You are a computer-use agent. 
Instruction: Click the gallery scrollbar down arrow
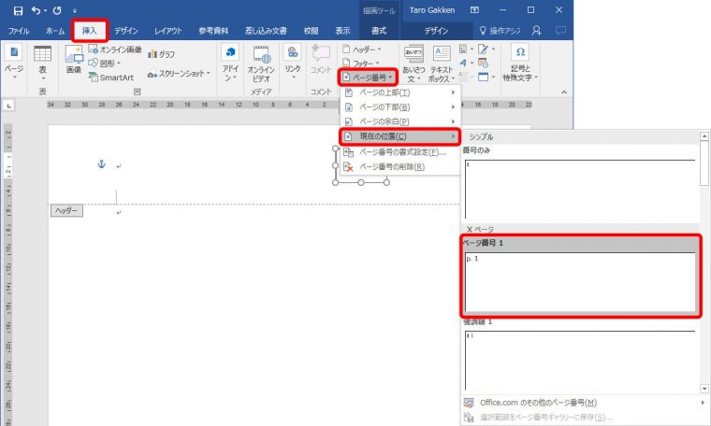tap(704, 389)
